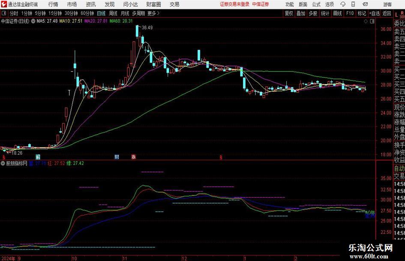Toggle the side panel icon near diamond
Image resolution: width=405 pixels, height=261 pixels.
pos(372,21)
